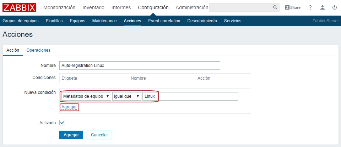Open the Administración menu

[192, 7]
